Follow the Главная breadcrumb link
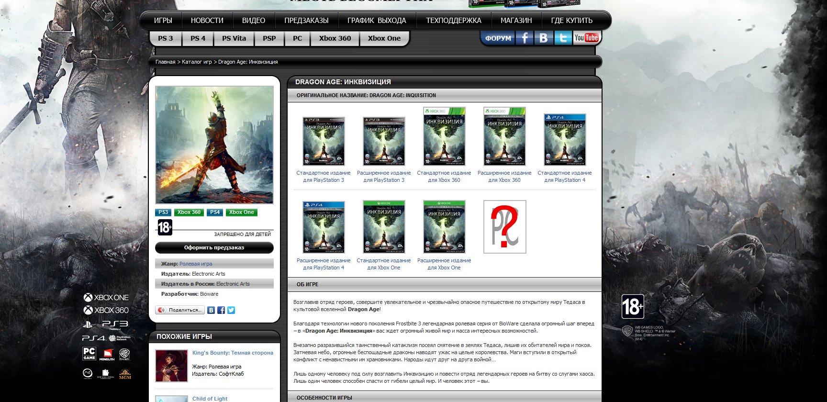 [x=165, y=62]
